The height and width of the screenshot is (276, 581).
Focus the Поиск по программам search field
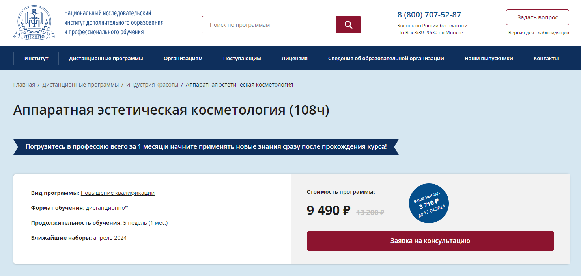point(269,25)
